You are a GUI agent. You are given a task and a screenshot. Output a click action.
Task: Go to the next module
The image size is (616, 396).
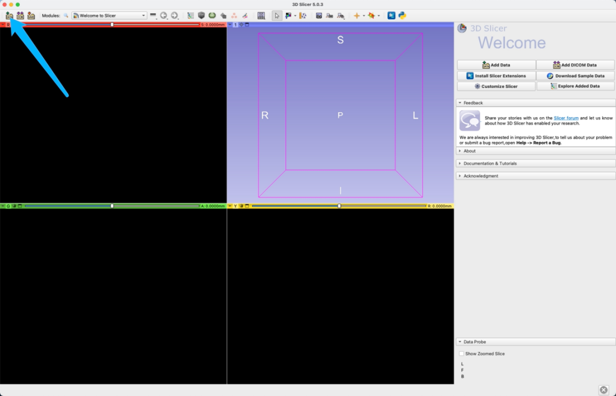click(174, 16)
